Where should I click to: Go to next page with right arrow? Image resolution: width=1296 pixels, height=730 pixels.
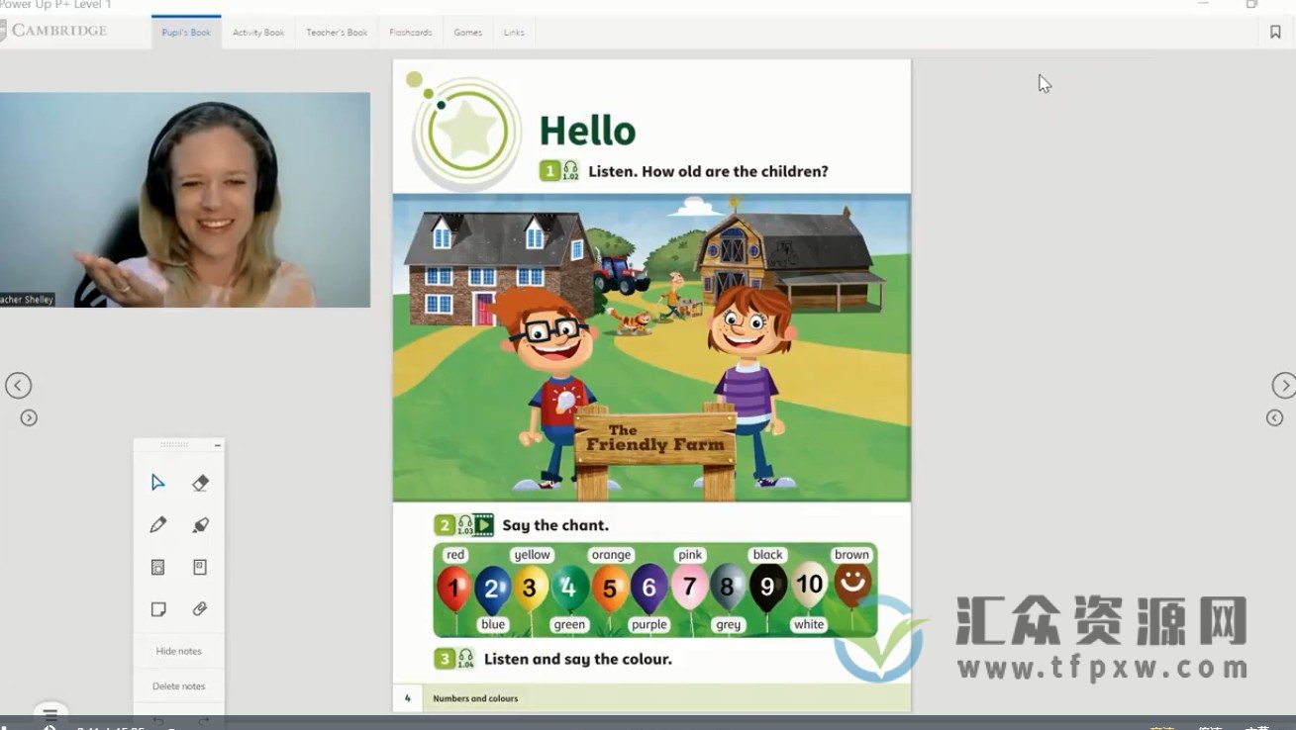[1283, 385]
